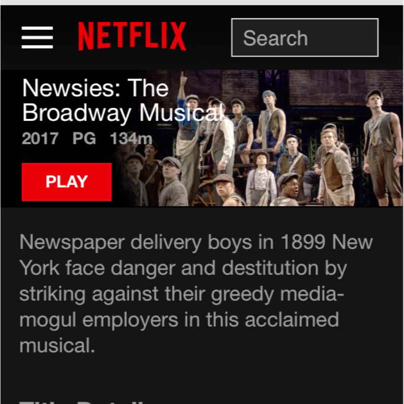The width and height of the screenshot is (404, 404).
Task: Click the 134m runtime label
Action: [131, 139]
